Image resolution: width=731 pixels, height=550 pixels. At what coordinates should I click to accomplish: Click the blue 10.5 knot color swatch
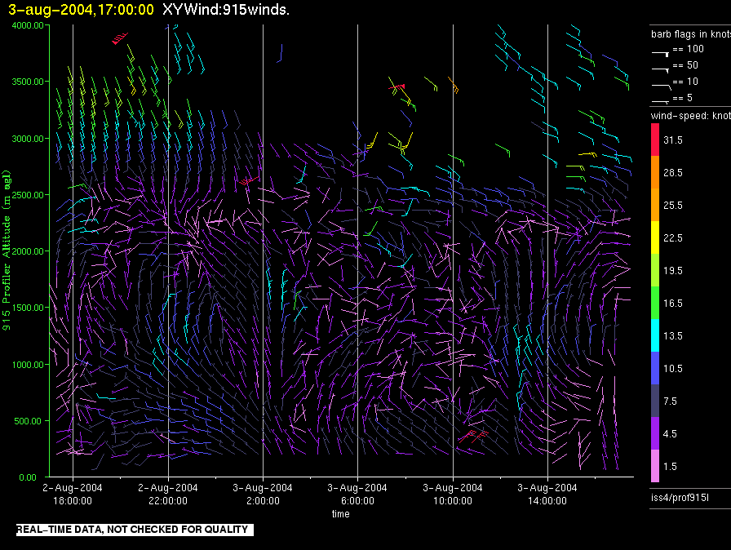coord(655,368)
